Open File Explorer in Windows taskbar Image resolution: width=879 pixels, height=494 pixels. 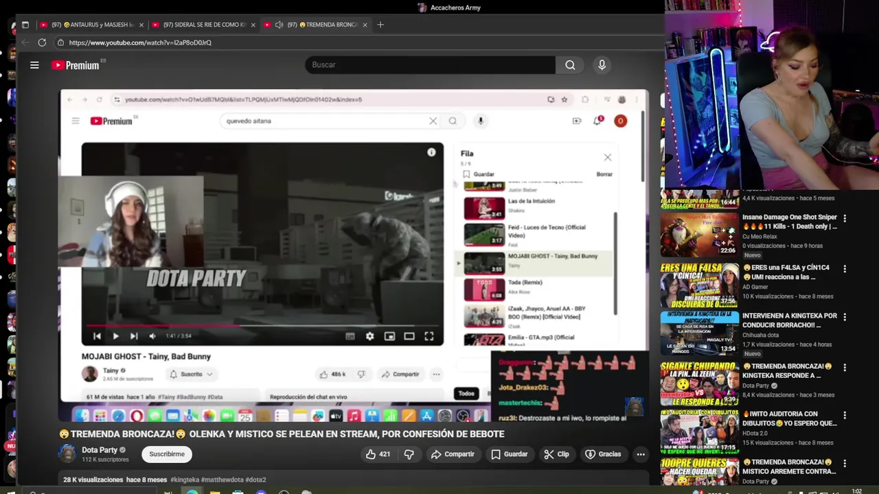(x=215, y=492)
